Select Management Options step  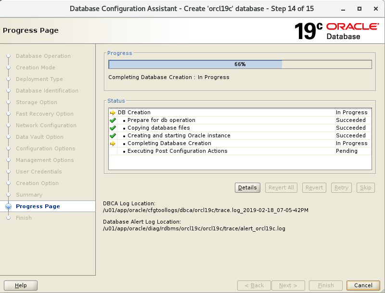(x=45, y=160)
